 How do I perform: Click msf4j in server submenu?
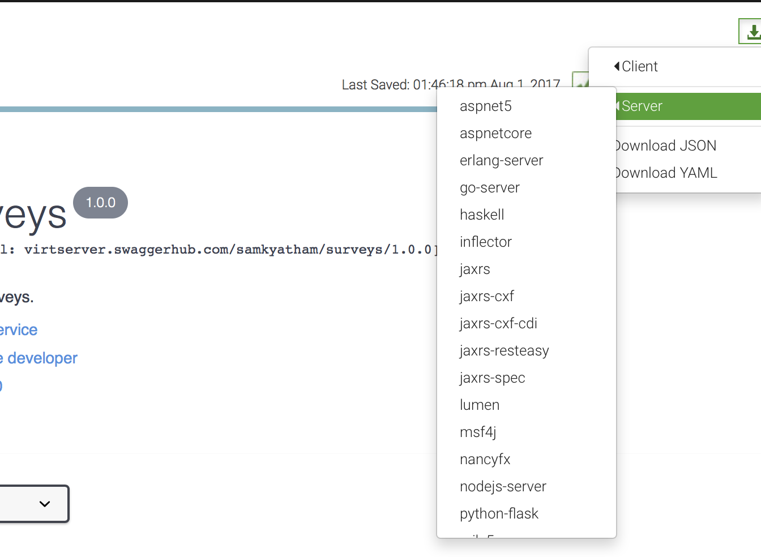tap(478, 432)
